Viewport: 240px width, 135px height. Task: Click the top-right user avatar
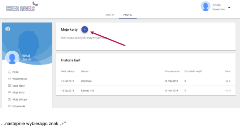point(205,6)
